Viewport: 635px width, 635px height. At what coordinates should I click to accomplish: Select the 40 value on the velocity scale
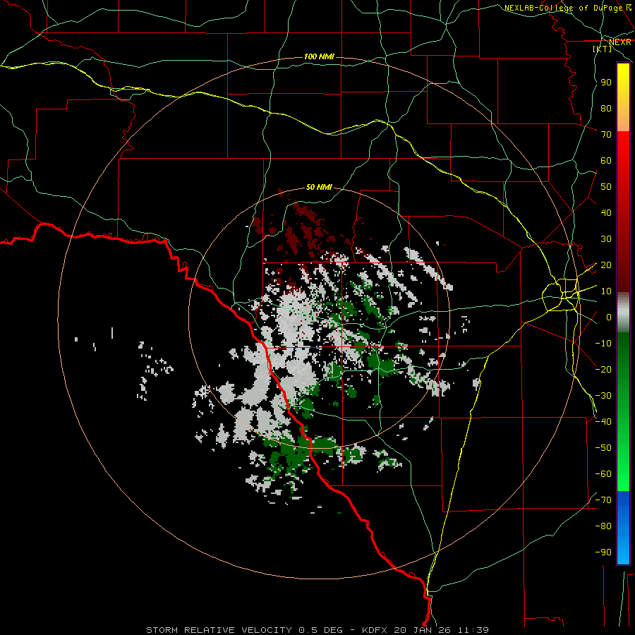(606, 212)
